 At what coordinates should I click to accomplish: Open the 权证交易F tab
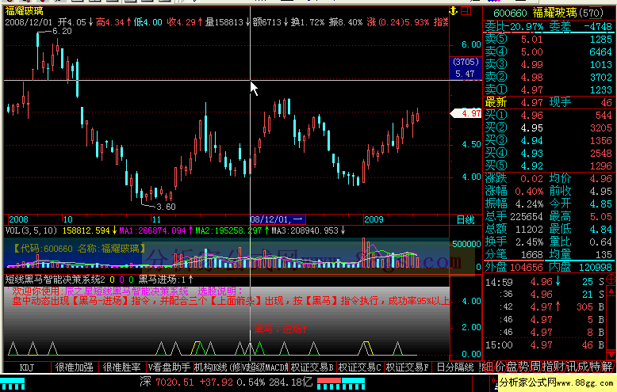tap(408, 367)
